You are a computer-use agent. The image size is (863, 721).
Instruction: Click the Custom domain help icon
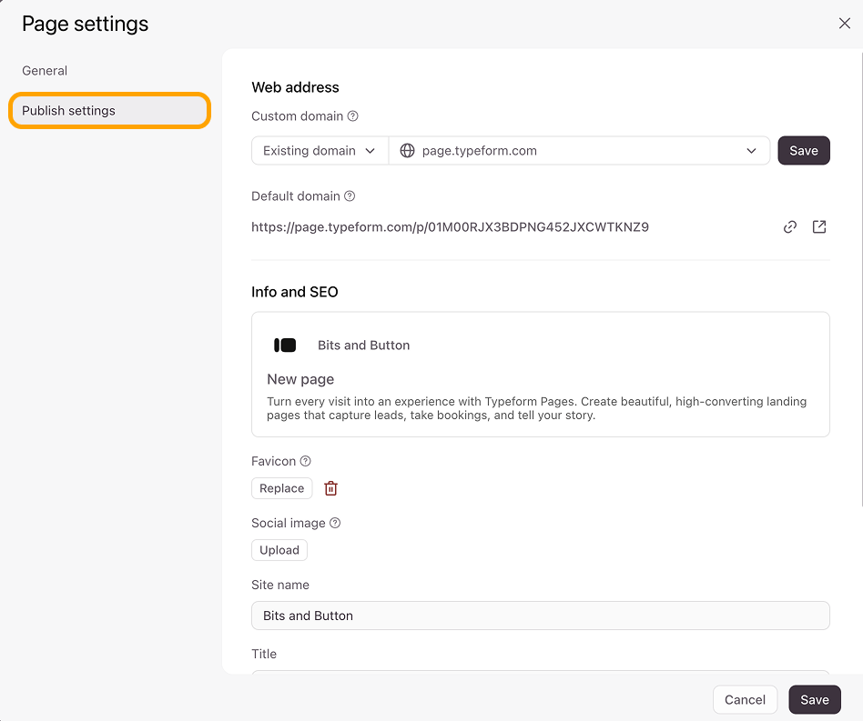(353, 116)
